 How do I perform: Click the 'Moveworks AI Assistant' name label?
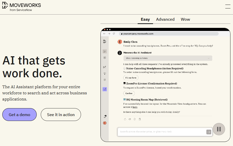click(137, 53)
